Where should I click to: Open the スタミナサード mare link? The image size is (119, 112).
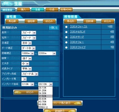coord(77,37)
